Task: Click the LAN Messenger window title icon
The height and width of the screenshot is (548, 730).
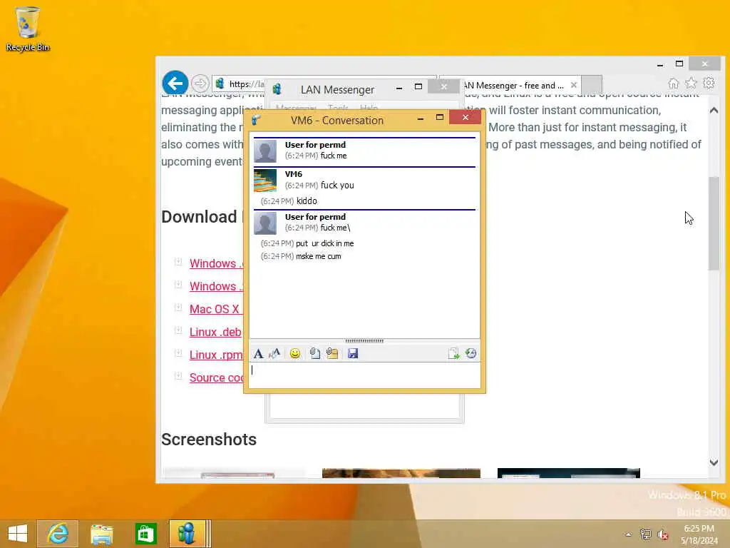Action: [x=277, y=89]
